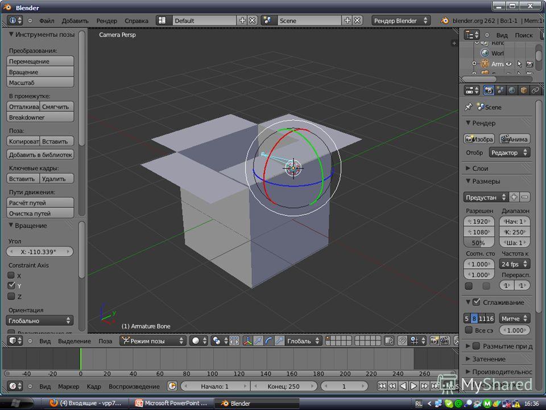Enable the Все сэ checkbox

coord(469,330)
